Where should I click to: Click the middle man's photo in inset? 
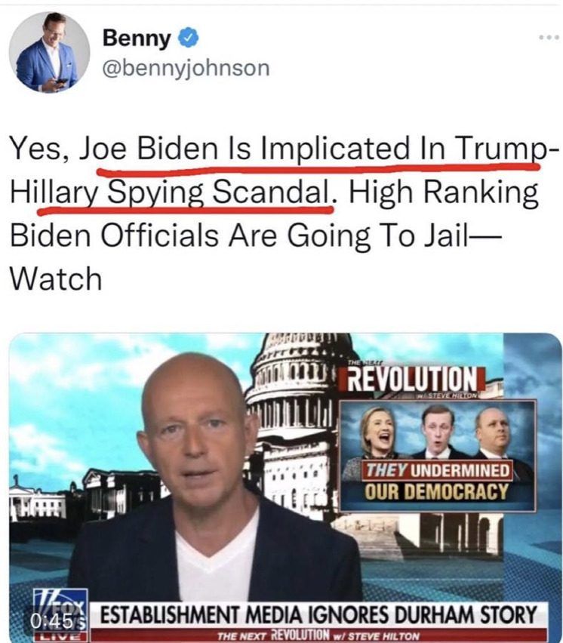click(x=437, y=432)
